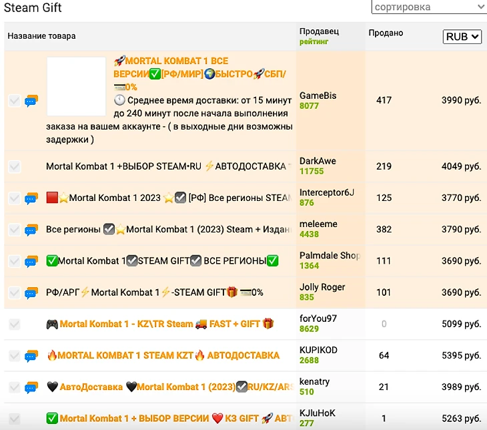Click the рейтинг link under Продавец
This screenshot has height=430, width=487.
[314, 41]
